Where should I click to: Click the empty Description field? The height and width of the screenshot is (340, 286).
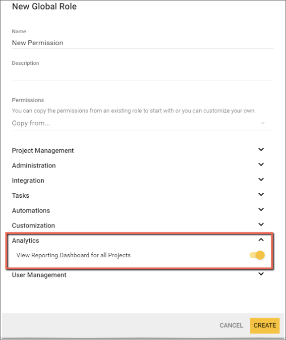tap(142, 74)
